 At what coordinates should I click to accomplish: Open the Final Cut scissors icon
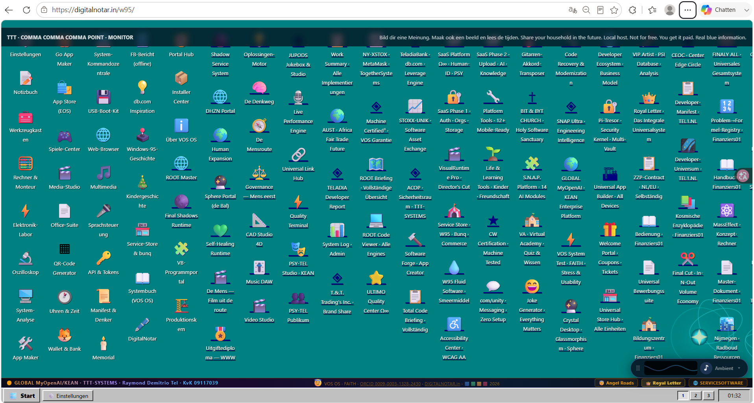[688, 259]
